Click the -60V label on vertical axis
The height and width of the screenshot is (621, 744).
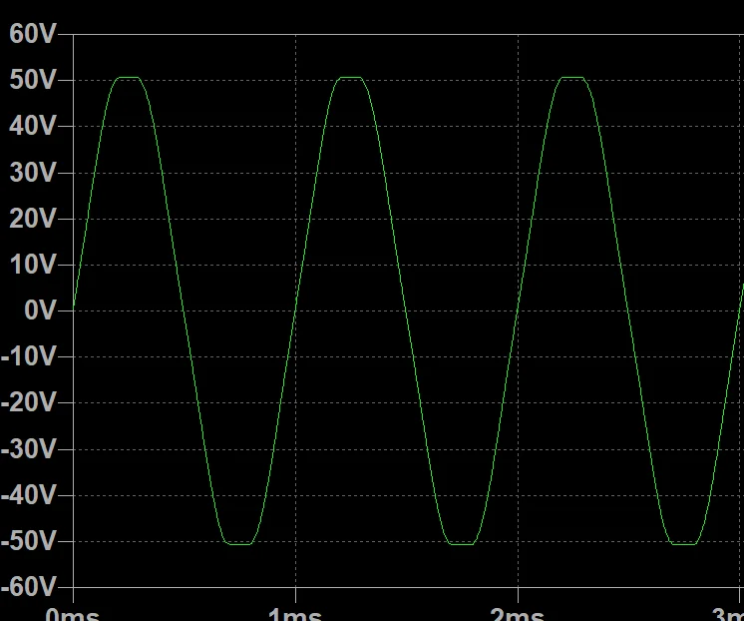coord(30,587)
